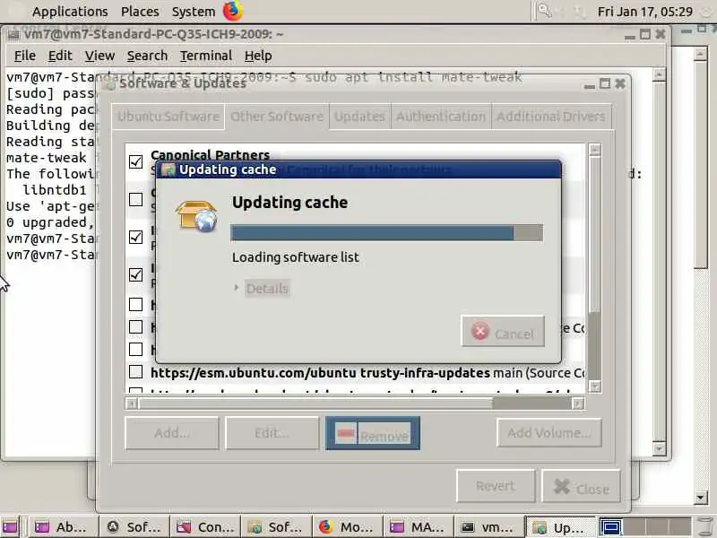
Task: Toggle the fifth source checkbox
Action: point(136,304)
